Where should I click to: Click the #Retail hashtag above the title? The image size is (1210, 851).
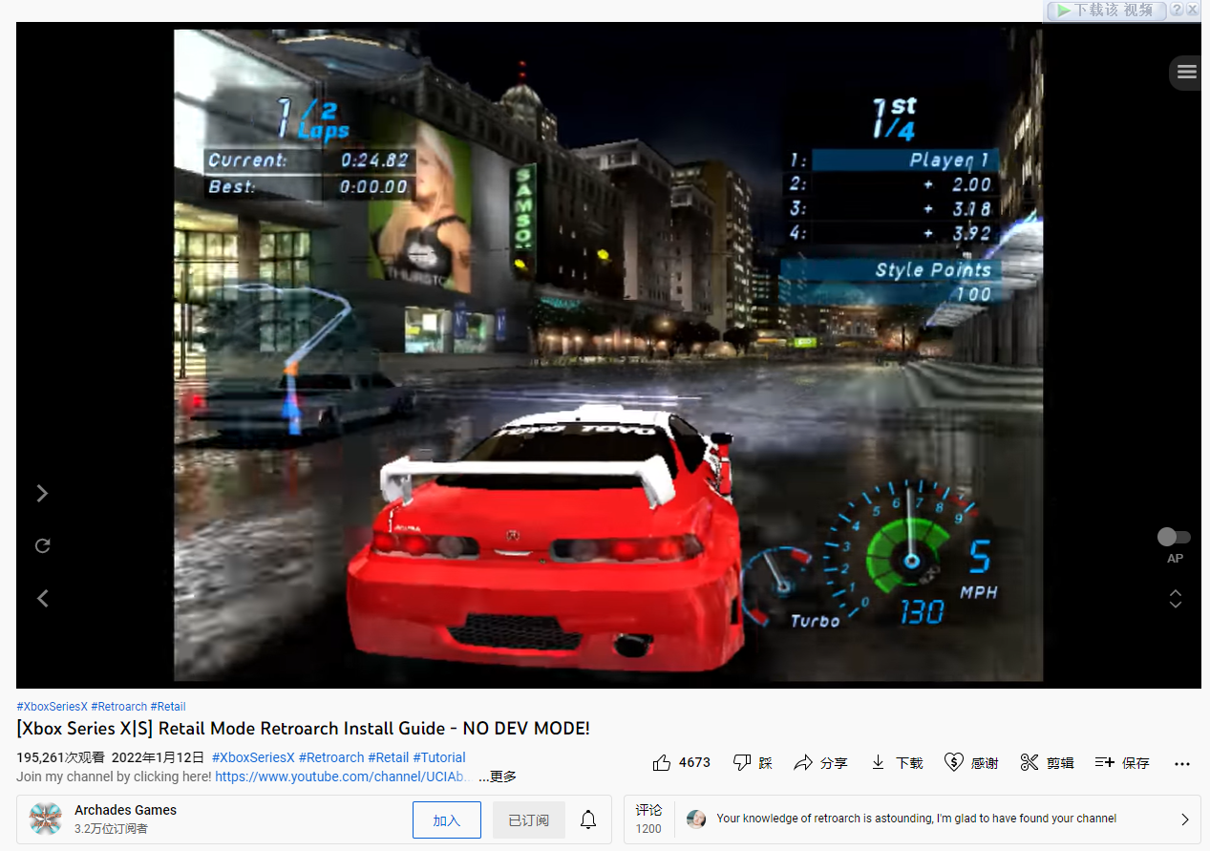pyautogui.click(x=168, y=707)
